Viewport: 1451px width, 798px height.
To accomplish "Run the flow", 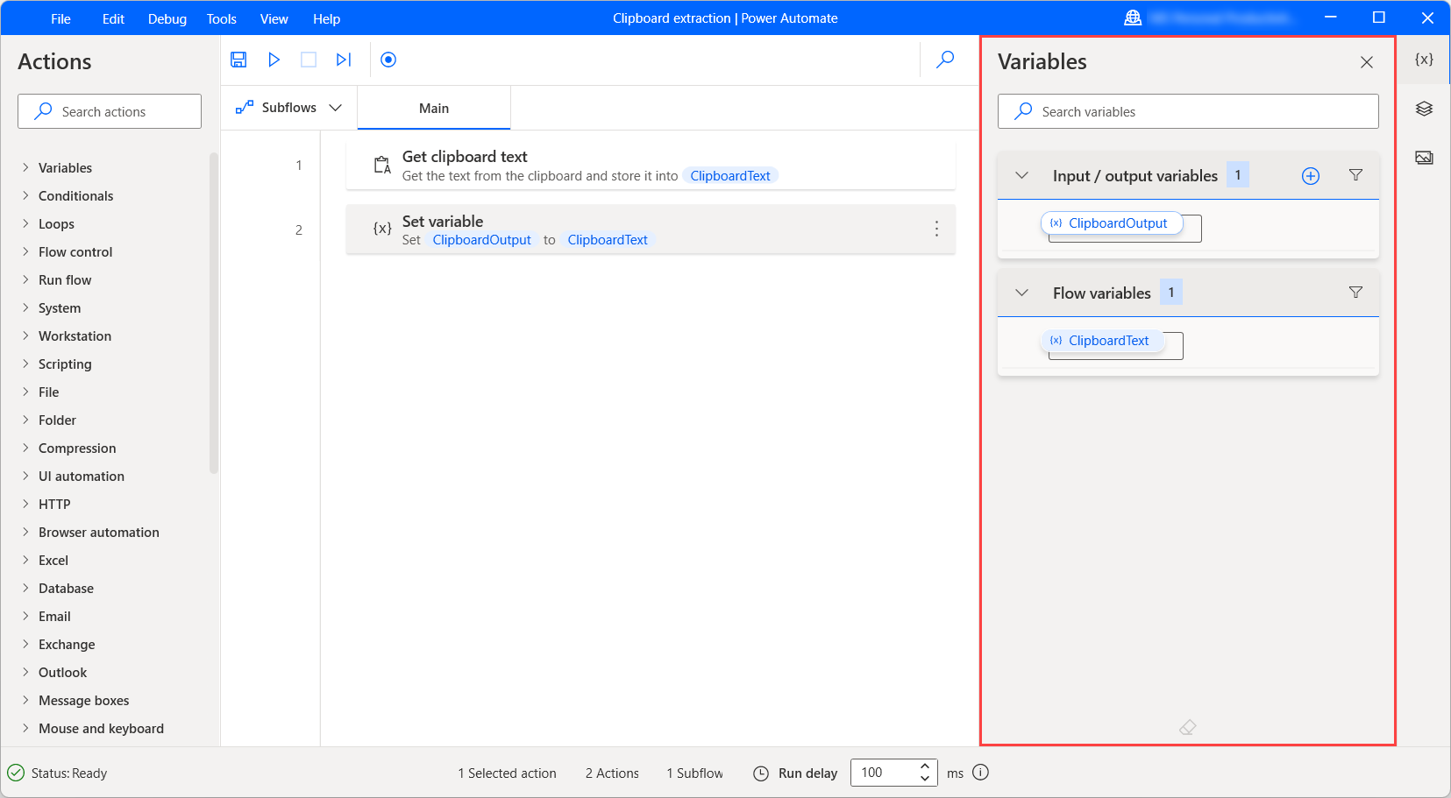I will coord(274,59).
